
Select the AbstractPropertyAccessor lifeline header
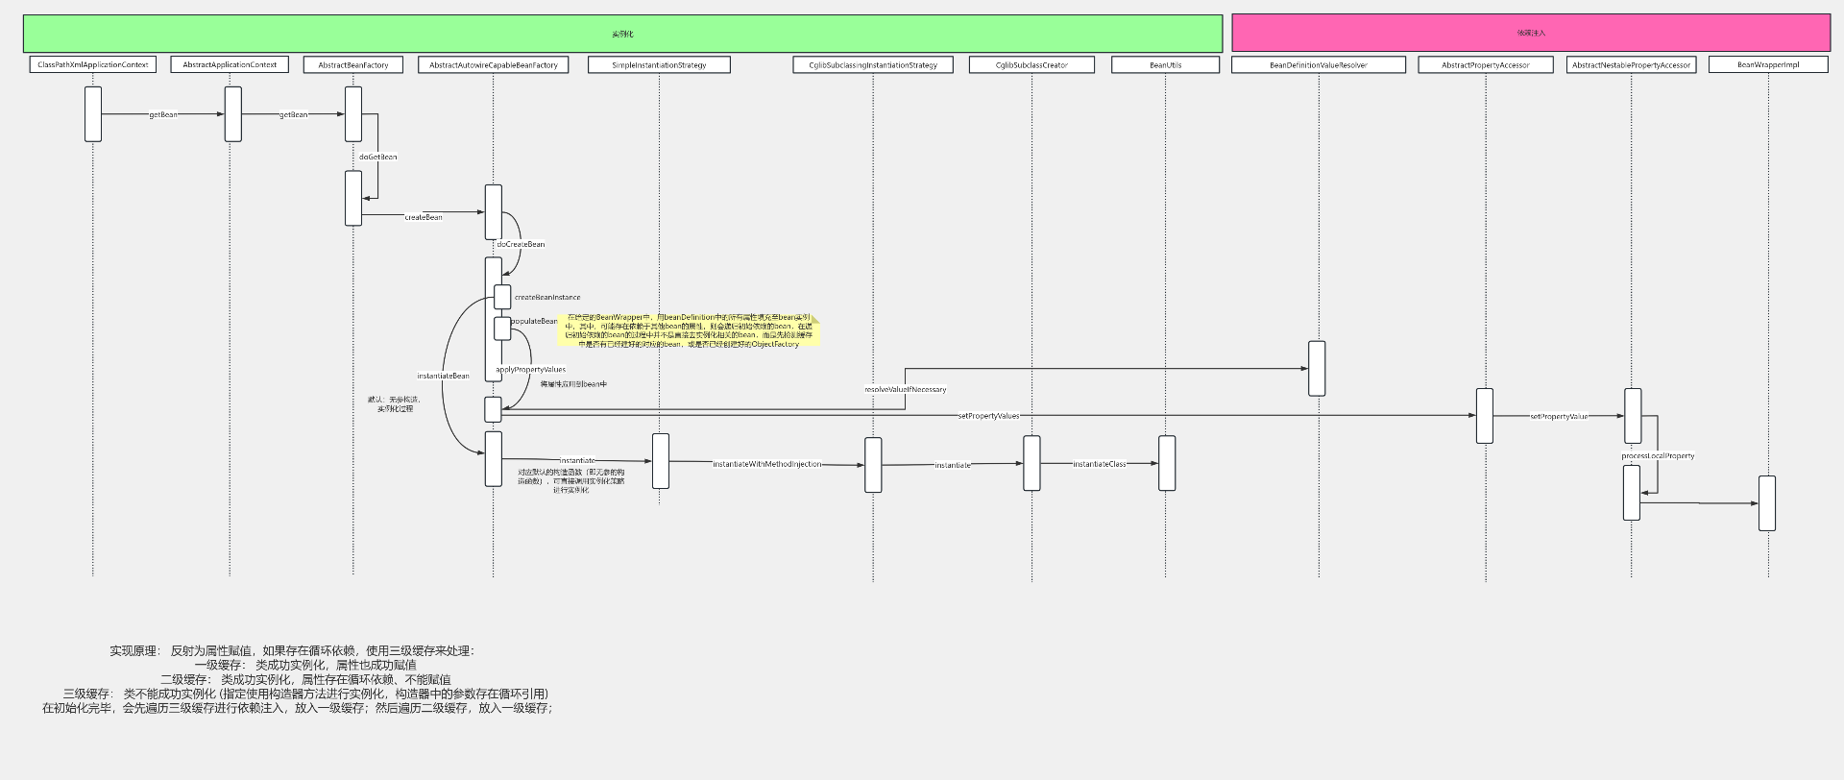[1485, 65]
